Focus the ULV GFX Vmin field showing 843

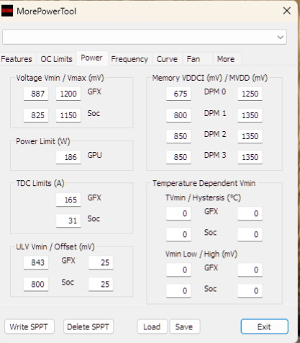pyautogui.click(x=36, y=262)
